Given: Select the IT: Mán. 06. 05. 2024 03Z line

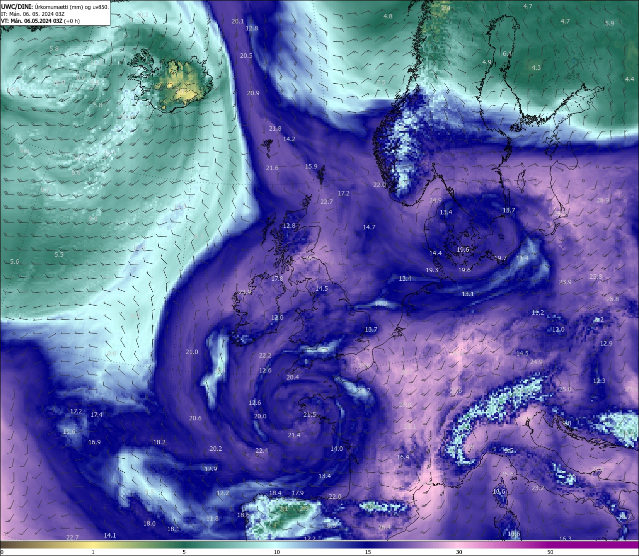Looking at the screenshot, I should 32,14.
